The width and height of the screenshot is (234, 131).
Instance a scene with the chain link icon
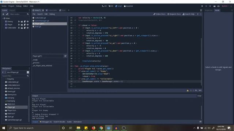tap(7, 14)
